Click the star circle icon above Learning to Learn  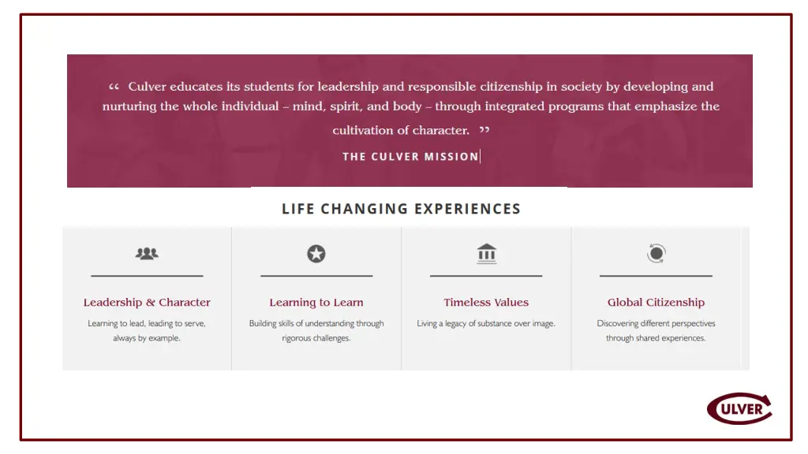click(316, 254)
